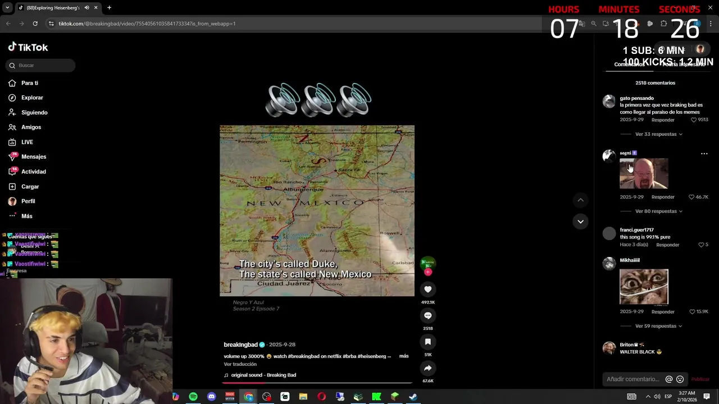This screenshot has width=719, height=404.
Task: Like gato pensando comment heart
Action: pos(694,120)
